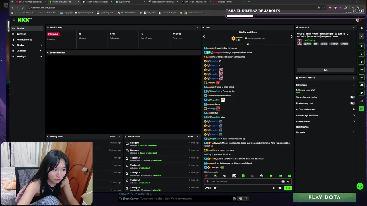Click the pencil edit icon in right toolbar

pos(362,36)
